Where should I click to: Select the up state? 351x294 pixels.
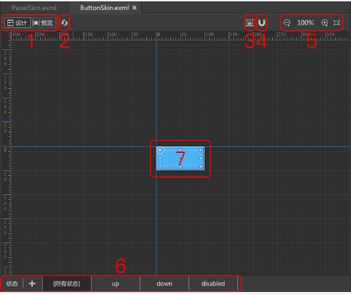116,283
